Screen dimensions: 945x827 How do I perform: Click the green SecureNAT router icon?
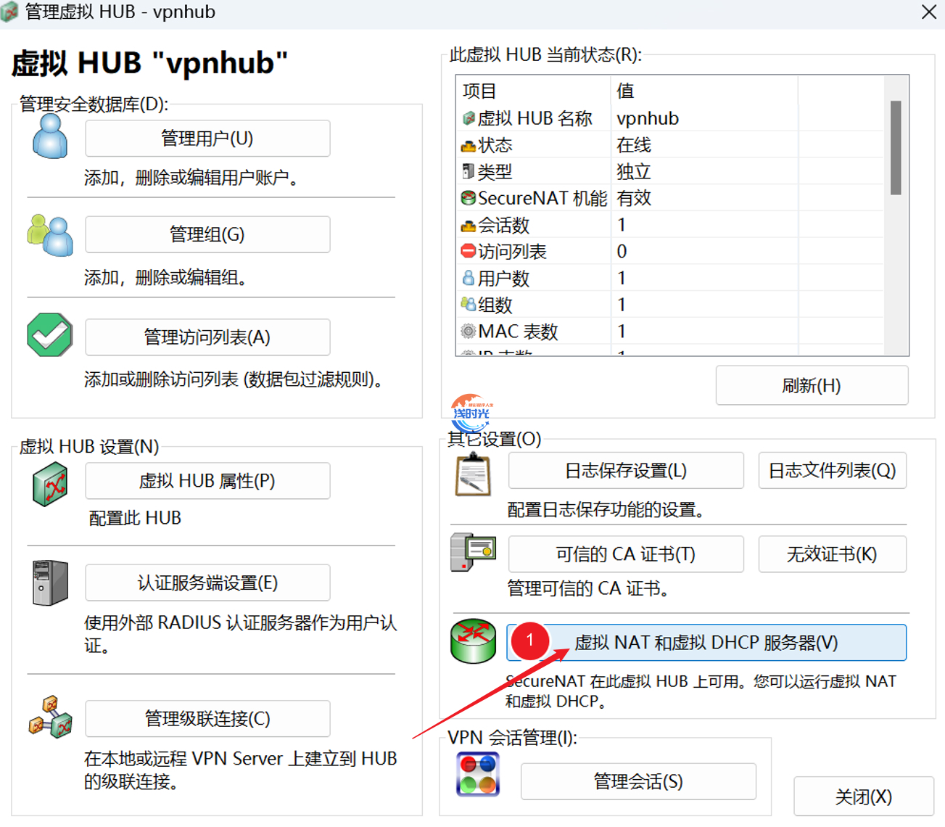(x=473, y=641)
